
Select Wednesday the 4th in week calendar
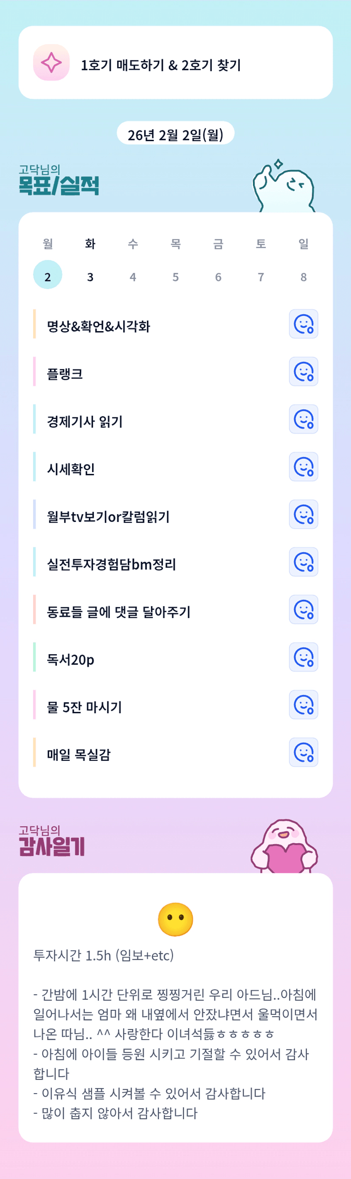click(133, 276)
